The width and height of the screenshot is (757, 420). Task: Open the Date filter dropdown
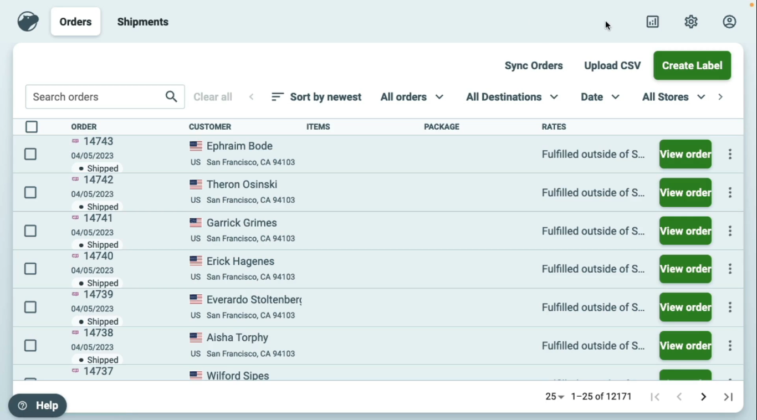click(x=600, y=97)
